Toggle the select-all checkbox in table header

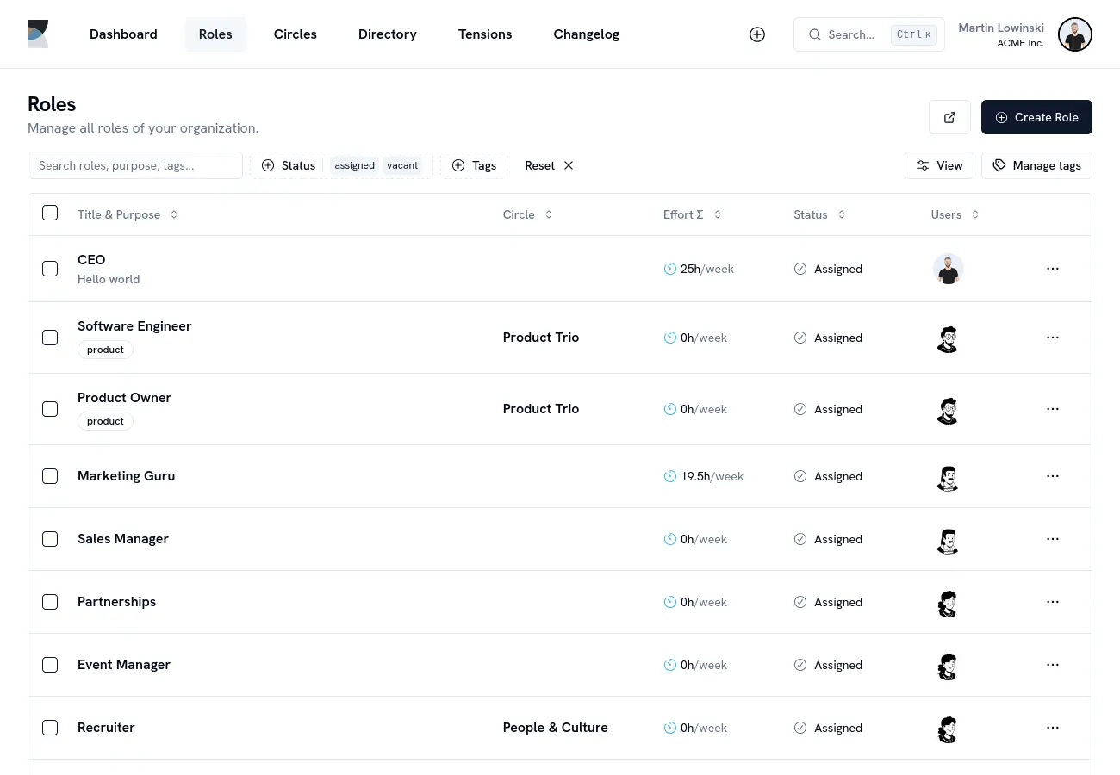point(50,213)
